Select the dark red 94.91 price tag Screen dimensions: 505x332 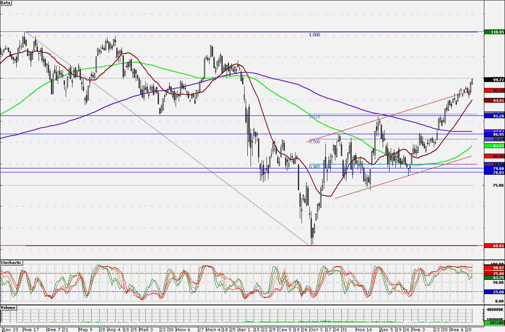[494, 100]
